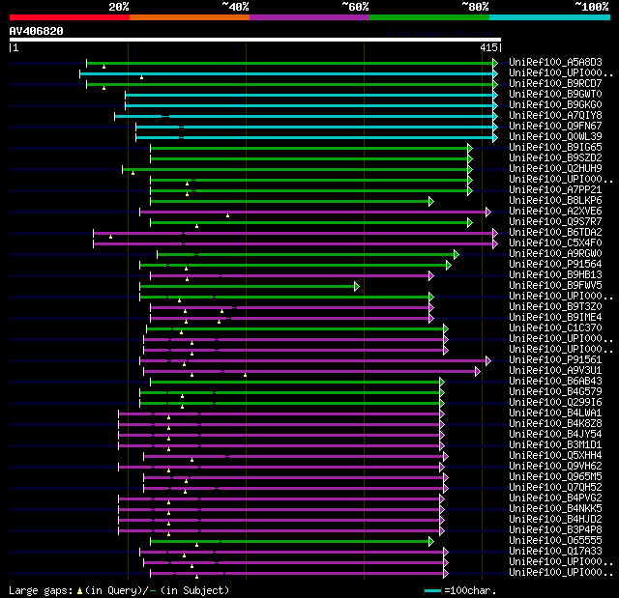Select the UniRef100_C1C370 label
619x598 pixels.
pyautogui.click(x=555, y=328)
